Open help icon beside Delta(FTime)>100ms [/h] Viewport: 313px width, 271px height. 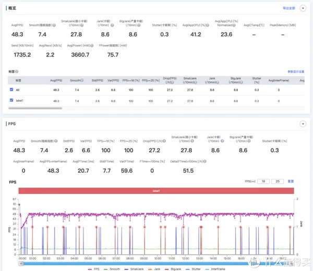[x=204, y=162]
